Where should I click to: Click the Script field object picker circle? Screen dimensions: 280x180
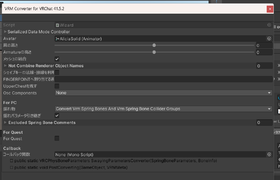[x=269, y=25]
